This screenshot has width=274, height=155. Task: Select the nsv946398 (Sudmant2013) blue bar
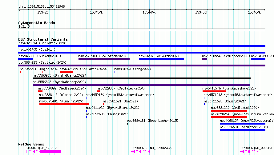[26, 59]
